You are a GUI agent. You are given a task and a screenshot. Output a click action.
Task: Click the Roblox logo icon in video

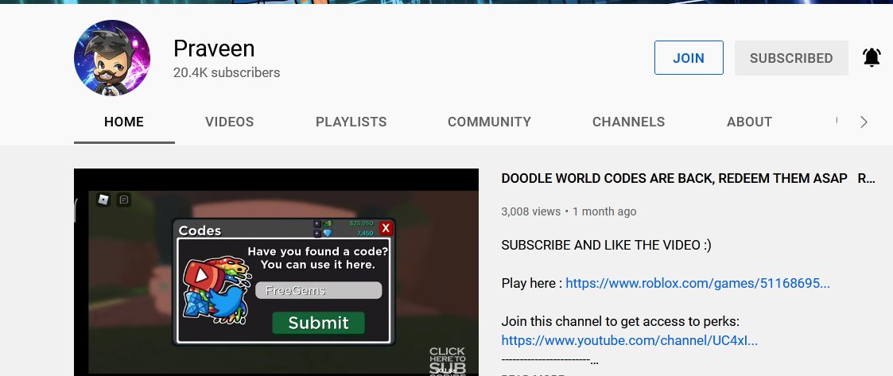[103, 200]
